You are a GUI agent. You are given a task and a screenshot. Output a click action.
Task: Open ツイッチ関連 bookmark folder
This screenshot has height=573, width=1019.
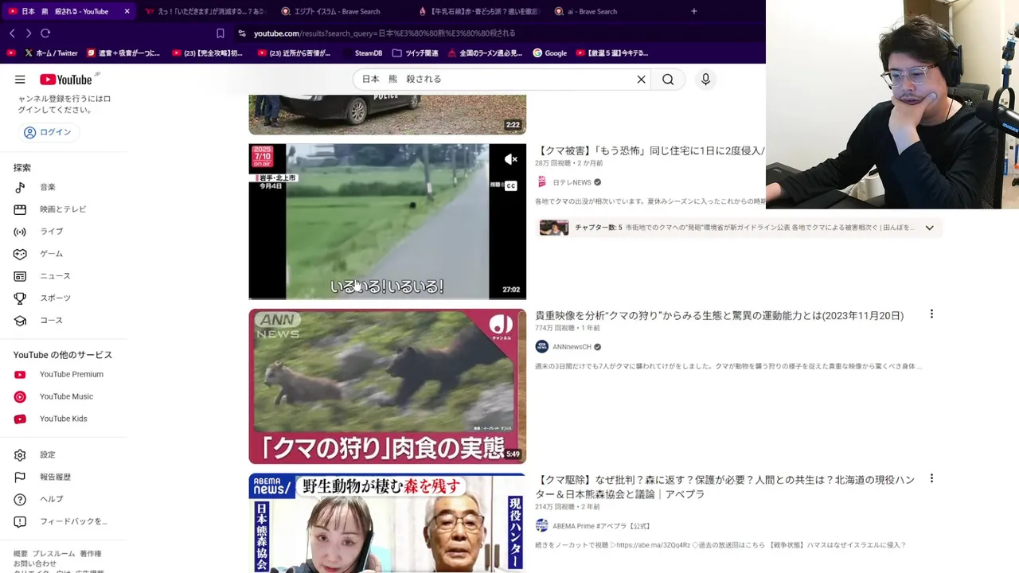[416, 53]
